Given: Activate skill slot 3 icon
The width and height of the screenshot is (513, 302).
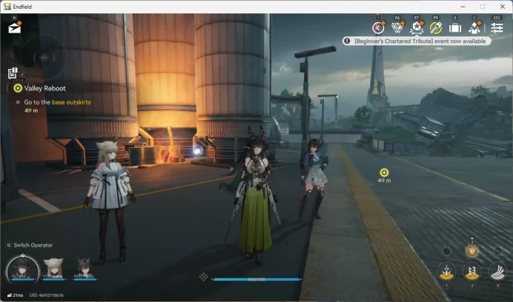Looking at the screenshot, I should (497, 271).
